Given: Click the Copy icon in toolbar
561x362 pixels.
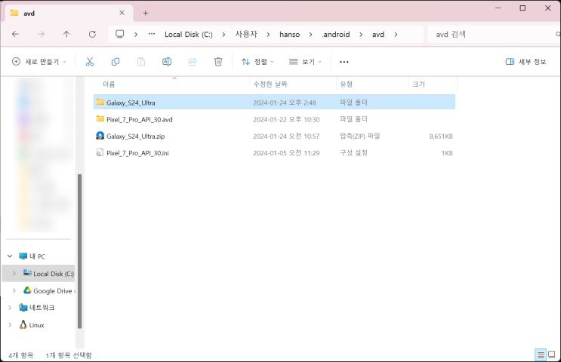Looking at the screenshot, I should coord(116,62).
